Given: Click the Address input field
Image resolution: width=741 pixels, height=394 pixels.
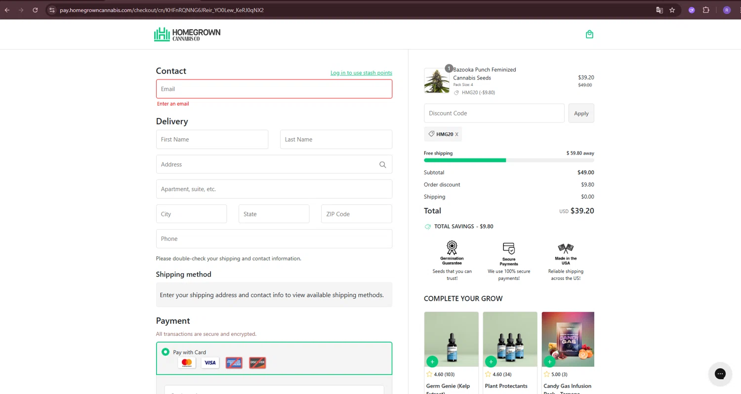Looking at the screenshot, I should pyautogui.click(x=274, y=164).
